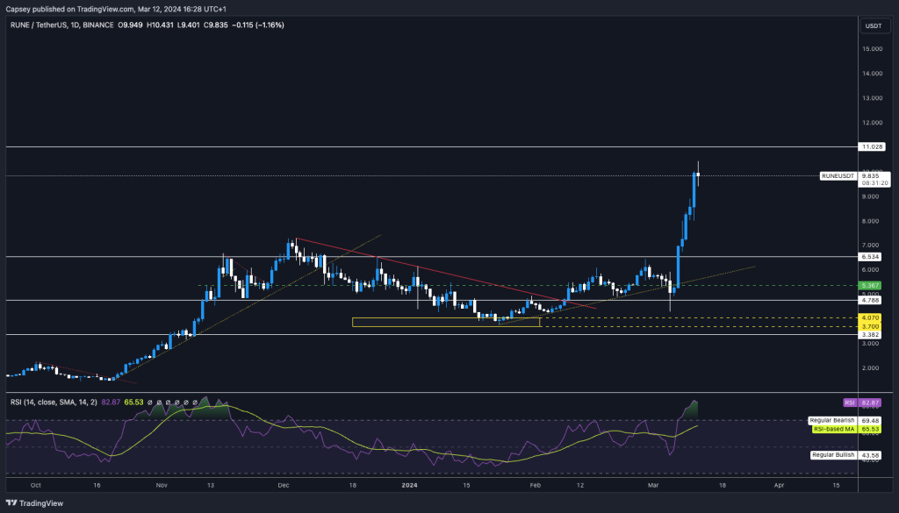Select the purple RSI label tag

pyautogui.click(x=849, y=402)
